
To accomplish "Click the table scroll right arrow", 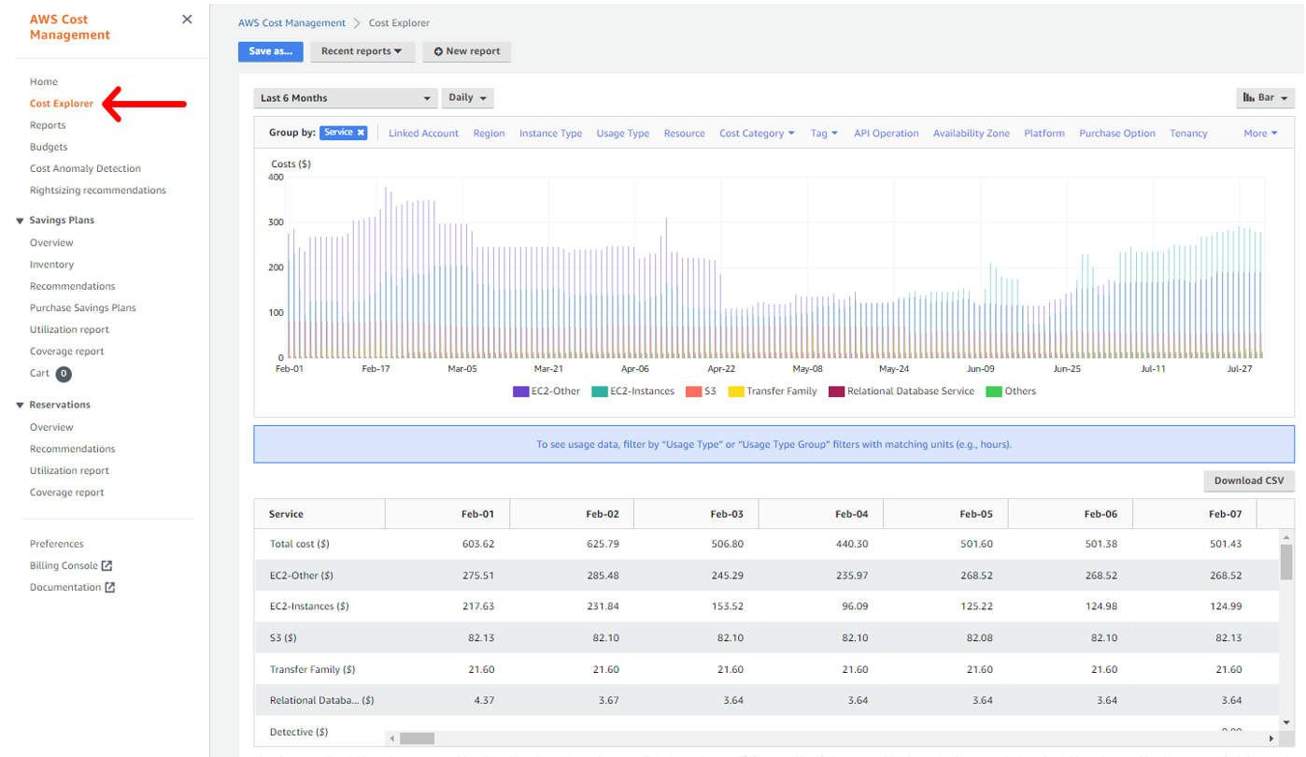I will pos(1271,738).
